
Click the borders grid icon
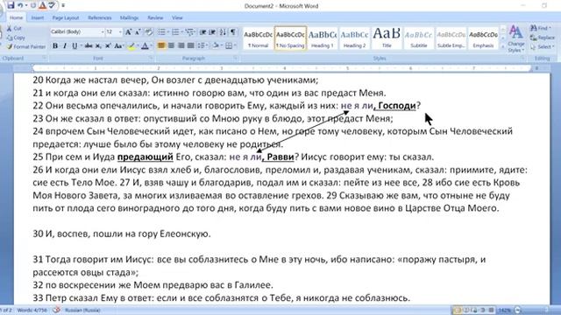tap(229, 45)
